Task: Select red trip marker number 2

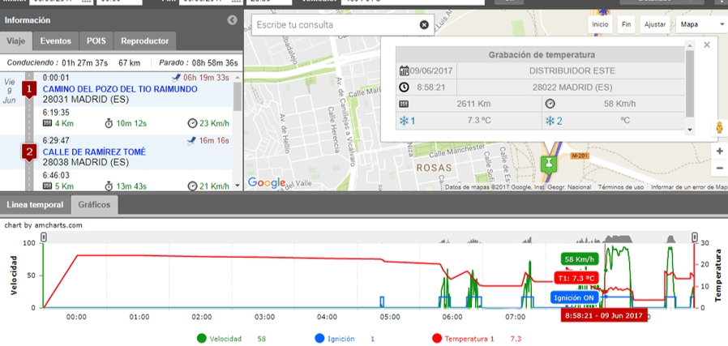Action: pos(30,151)
